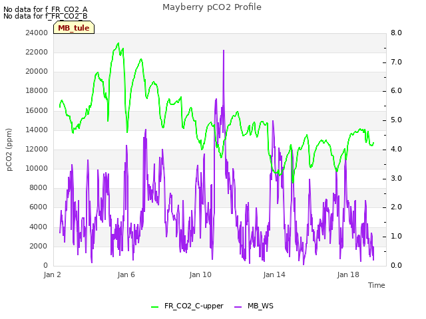Click the 6.0 right axis value

coord(396,90)
